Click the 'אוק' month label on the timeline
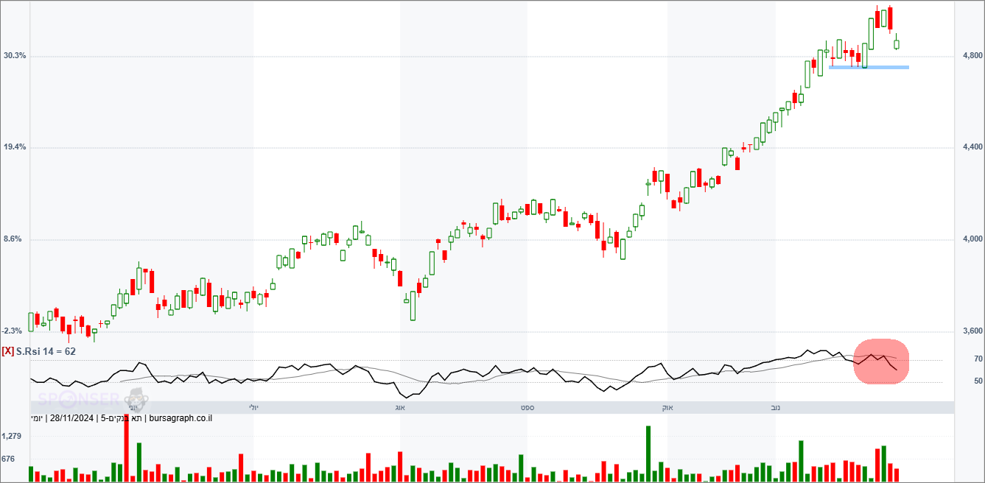Viewport: 985px width, 483px height. point(667,407)
